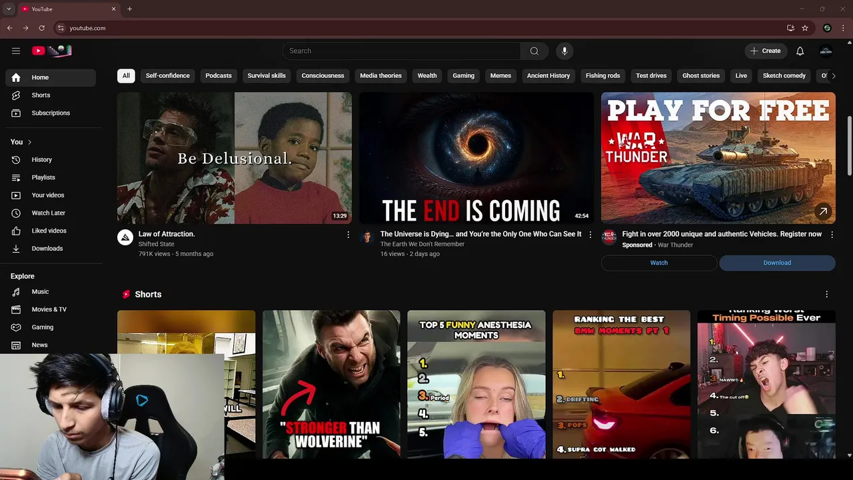
Task: Select the Fishing rods chip
Action: [x=603, y=75]
